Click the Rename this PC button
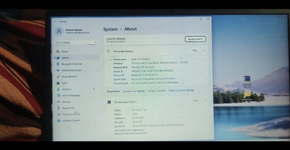Screen dimensions: 290x150 (x=195, y=39)
